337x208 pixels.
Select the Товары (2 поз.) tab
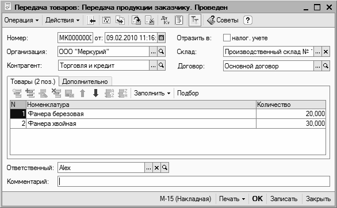pos(33,82)
